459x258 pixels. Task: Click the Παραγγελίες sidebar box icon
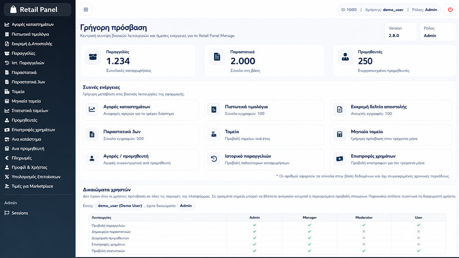(7, 54)
